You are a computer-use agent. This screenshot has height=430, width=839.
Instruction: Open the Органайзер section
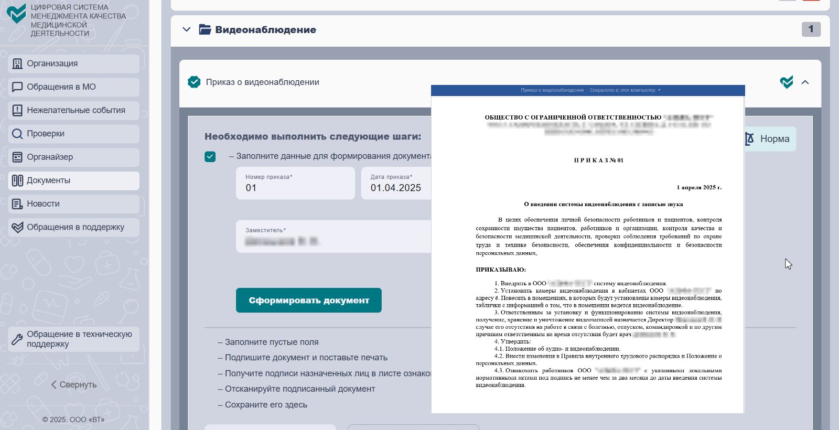coord(74,157)
